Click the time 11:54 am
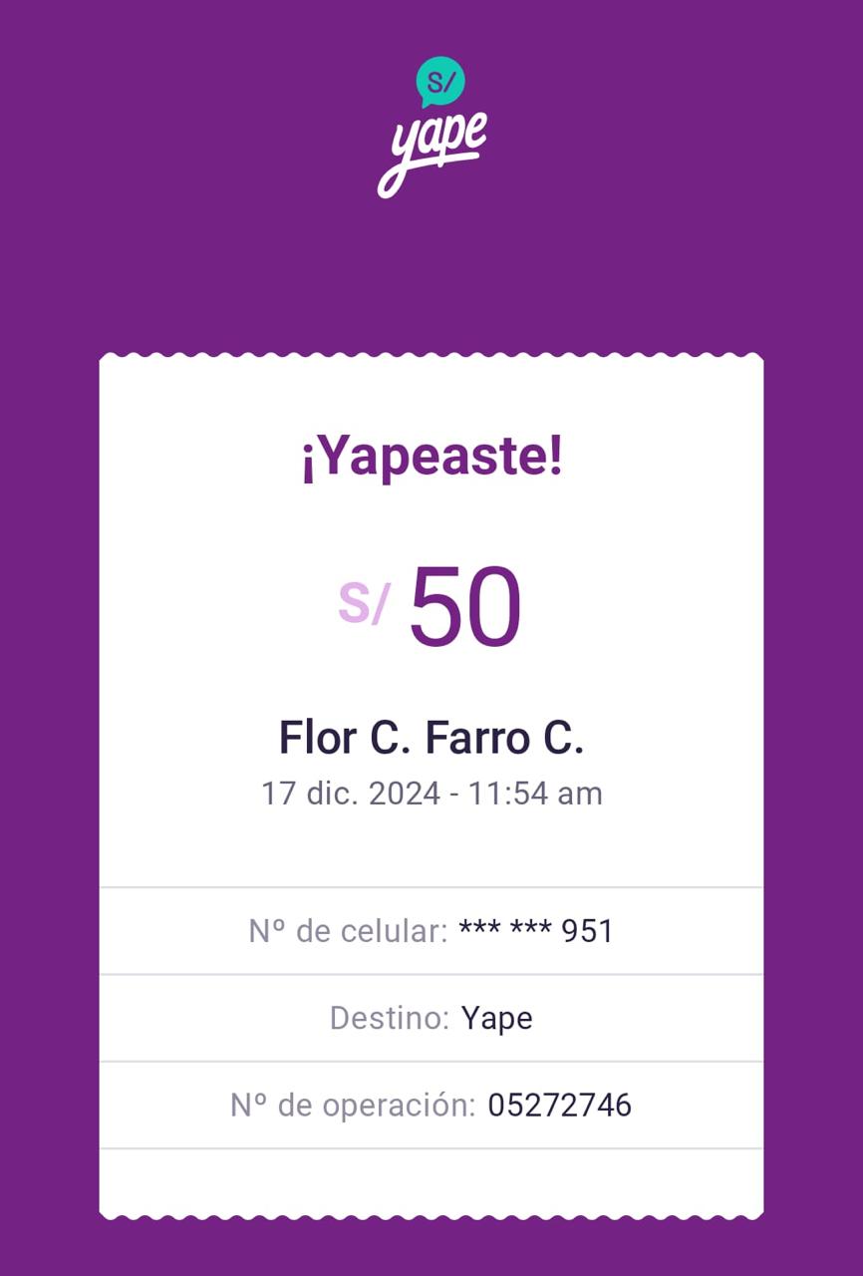Screen dimensions: 863x1276 pos(536,794)
